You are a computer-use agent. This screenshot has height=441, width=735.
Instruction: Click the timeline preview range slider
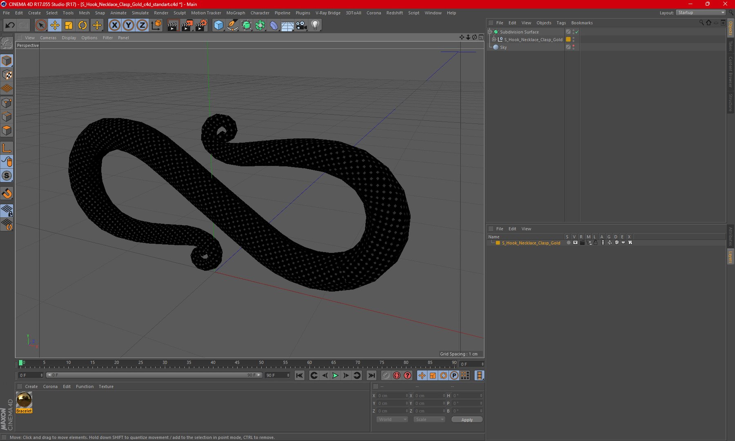(154, 375)
